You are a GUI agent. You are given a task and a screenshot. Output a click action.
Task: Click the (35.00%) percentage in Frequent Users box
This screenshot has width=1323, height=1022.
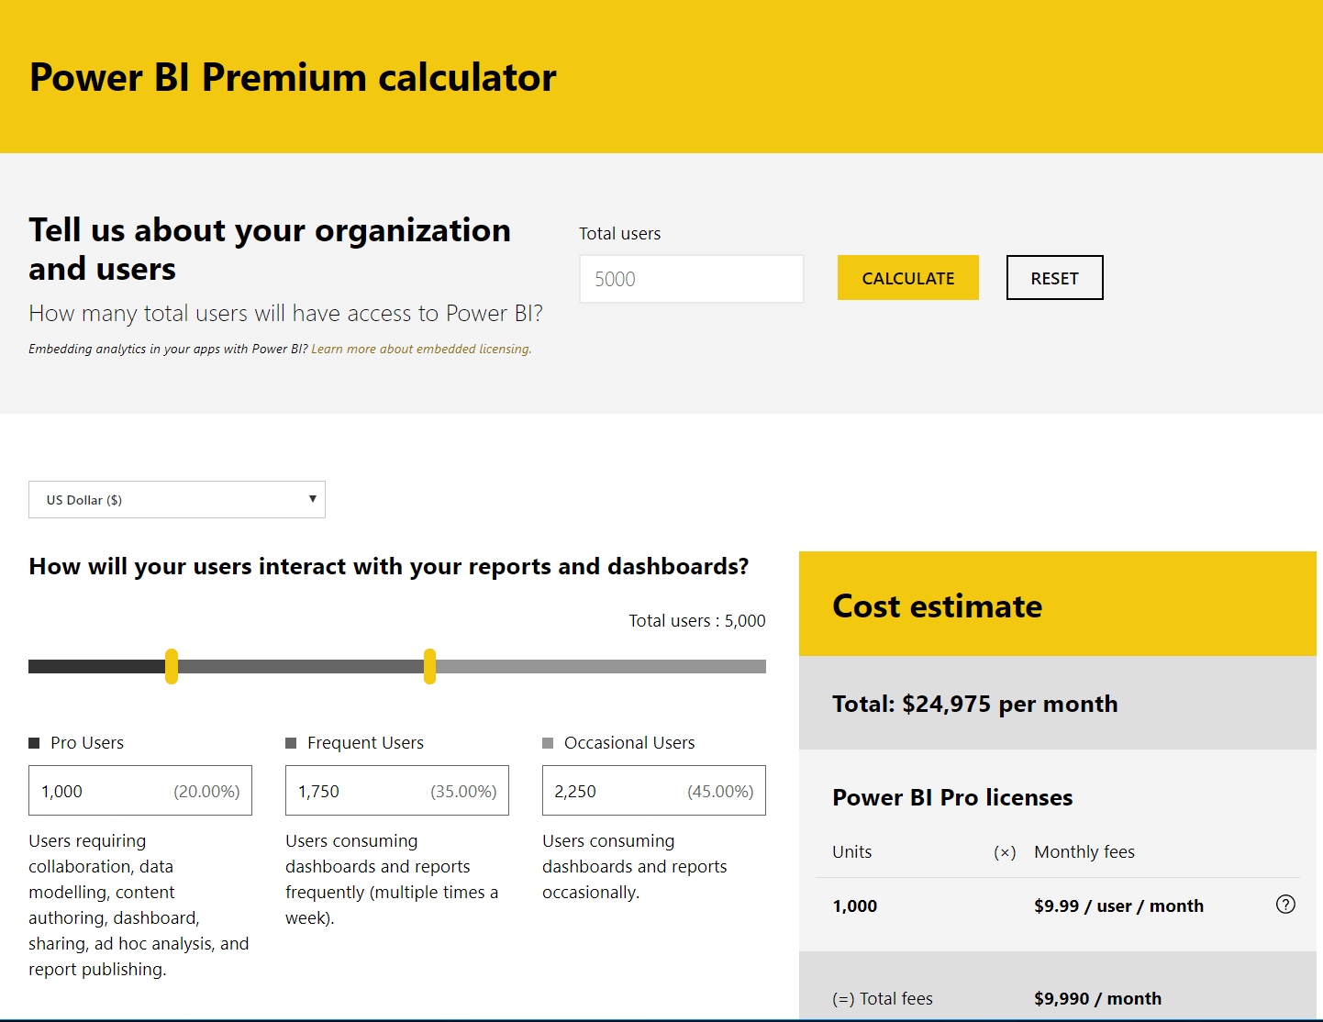(463, 791)
